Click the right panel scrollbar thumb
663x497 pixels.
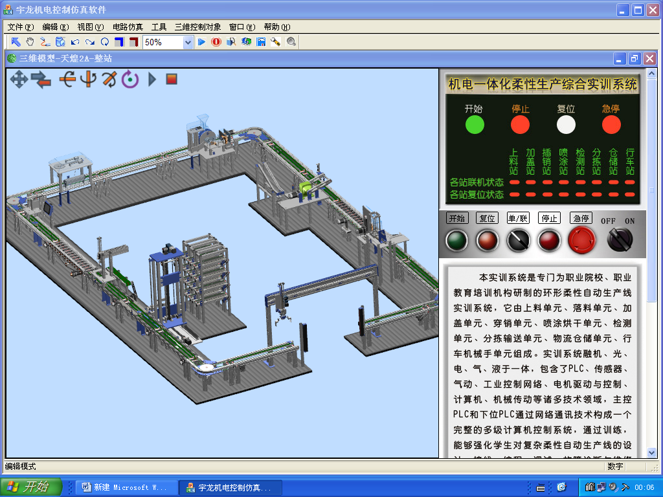pyautogui.click(x=651, y=190)
